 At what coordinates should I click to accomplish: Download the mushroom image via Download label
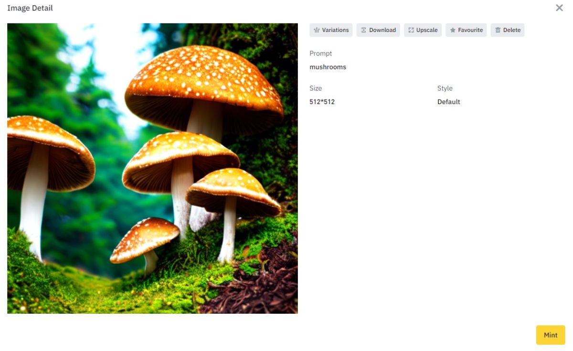point(382,30)
